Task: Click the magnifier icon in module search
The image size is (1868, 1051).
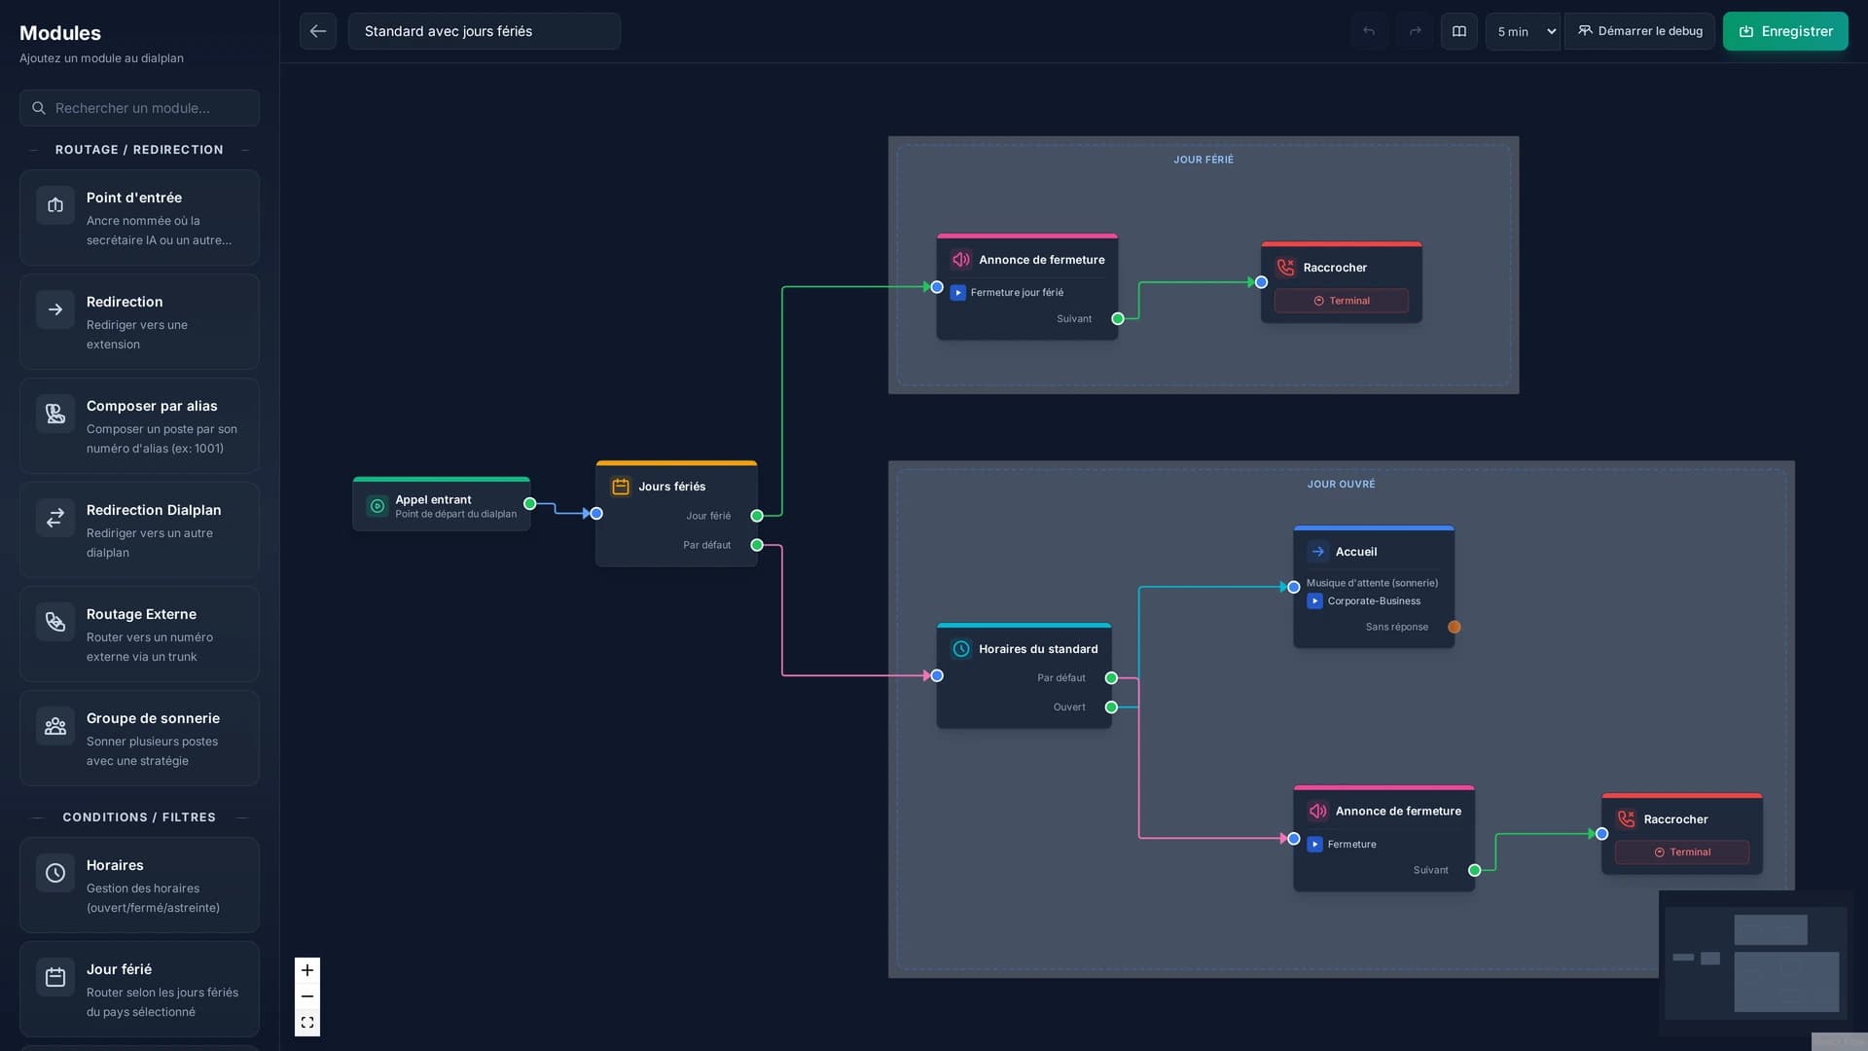Action: 39,108
